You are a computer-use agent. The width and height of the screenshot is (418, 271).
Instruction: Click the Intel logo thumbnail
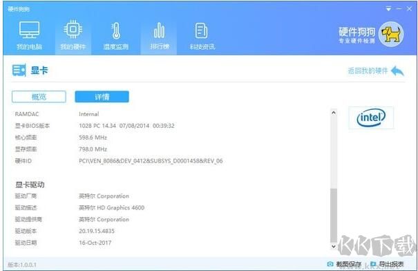click(371, 118)
